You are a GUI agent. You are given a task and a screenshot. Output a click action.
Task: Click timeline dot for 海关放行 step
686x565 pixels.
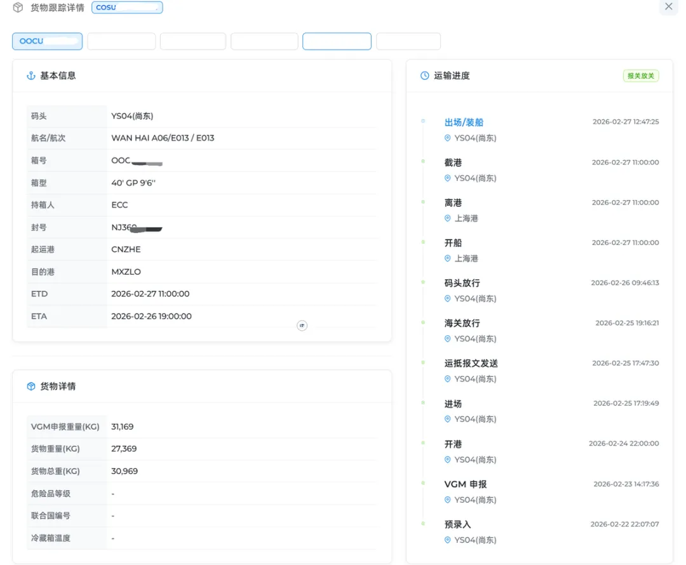pyautogui.click(x=423, y=322)
